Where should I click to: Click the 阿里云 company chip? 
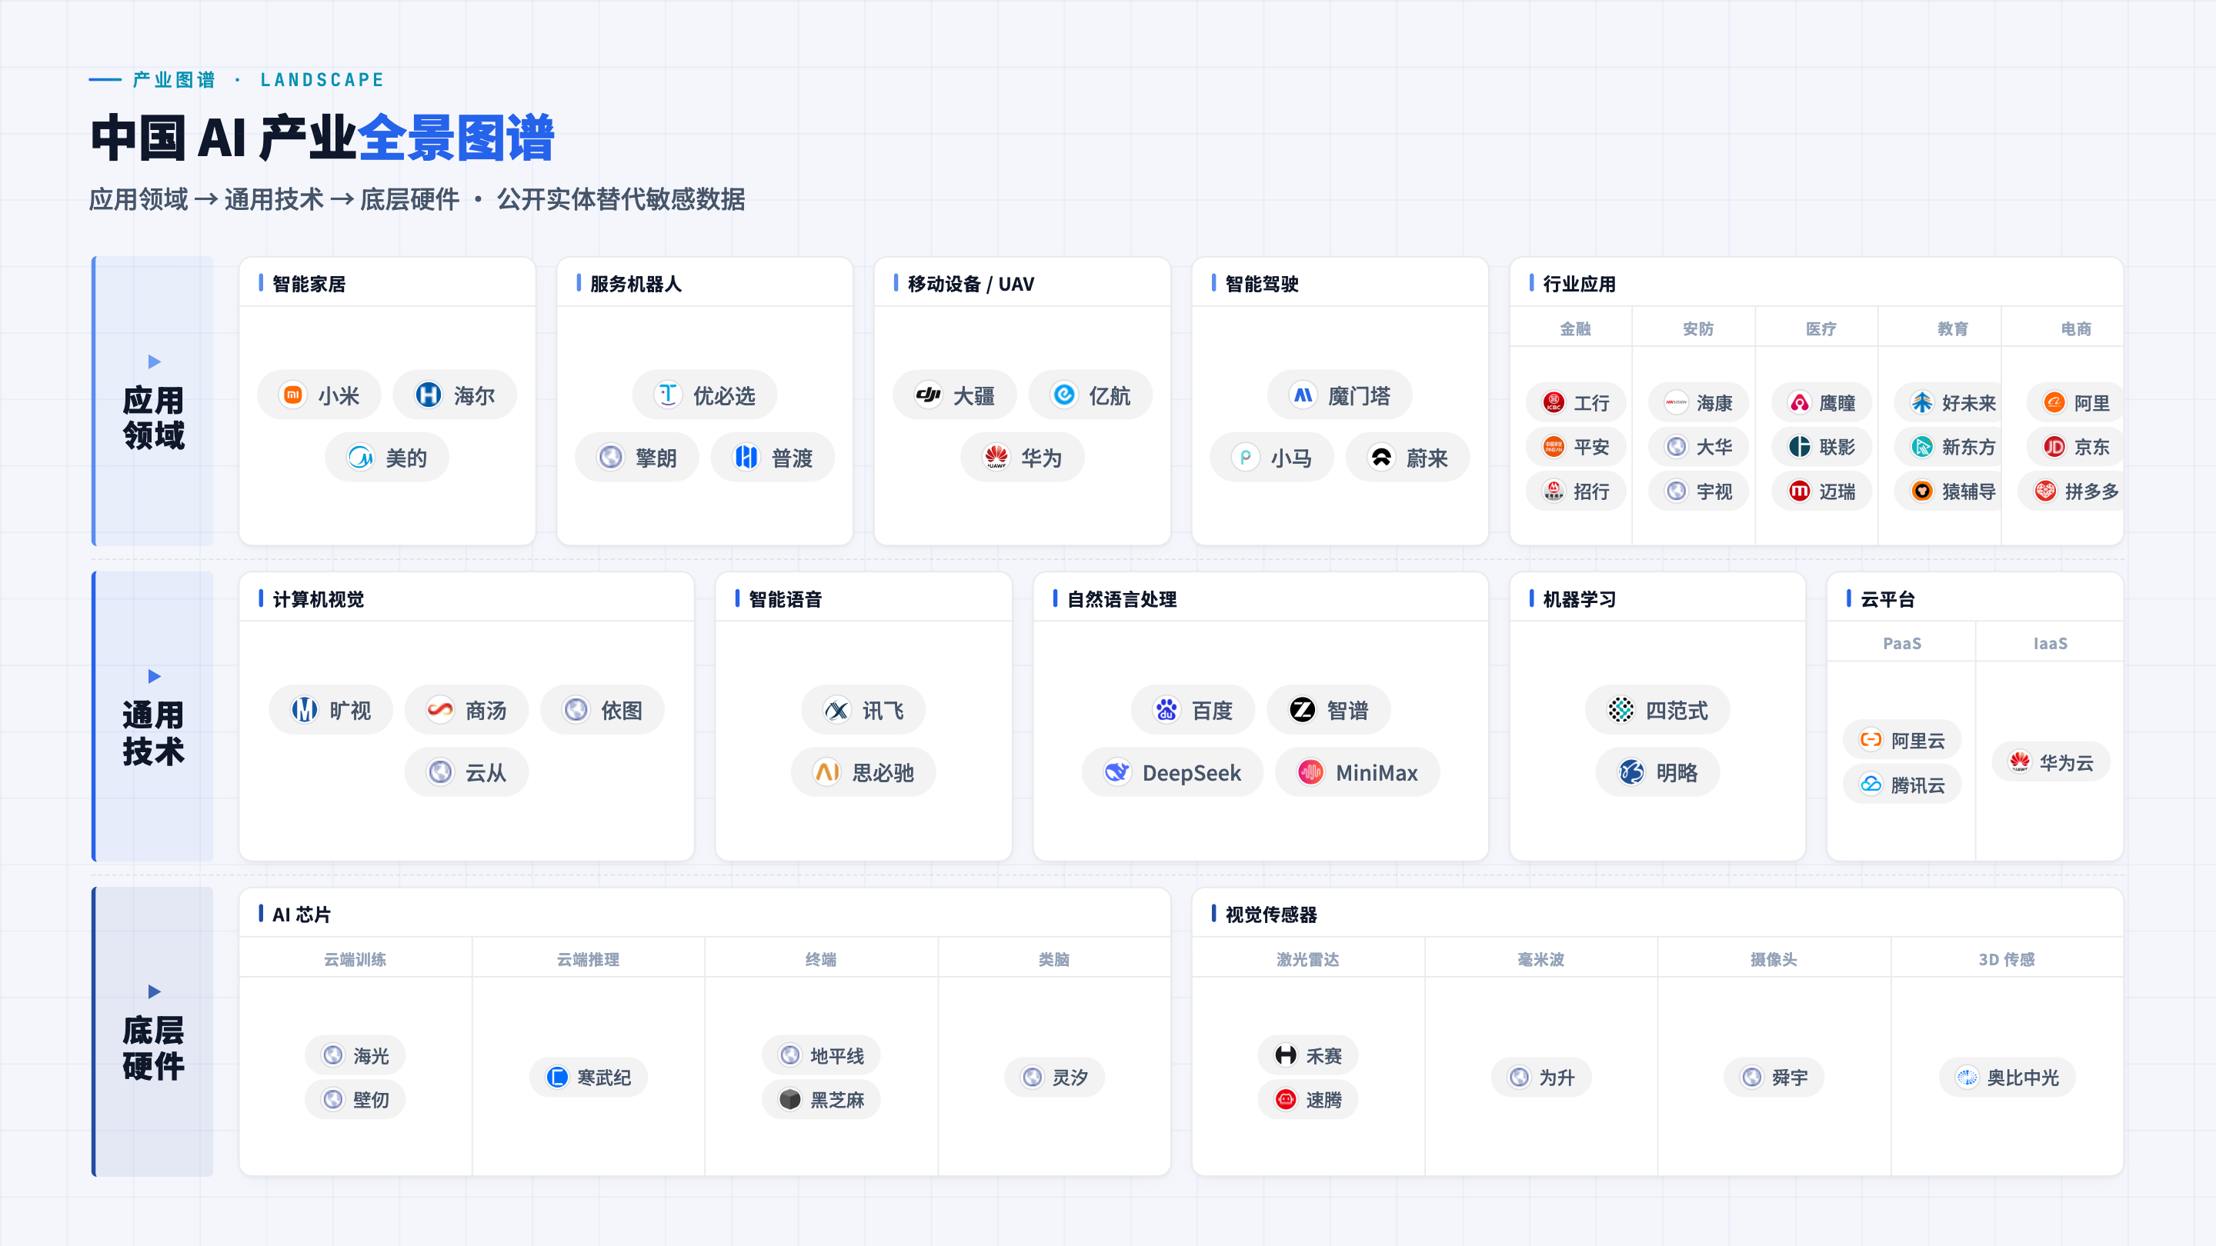pos(1902,741)
